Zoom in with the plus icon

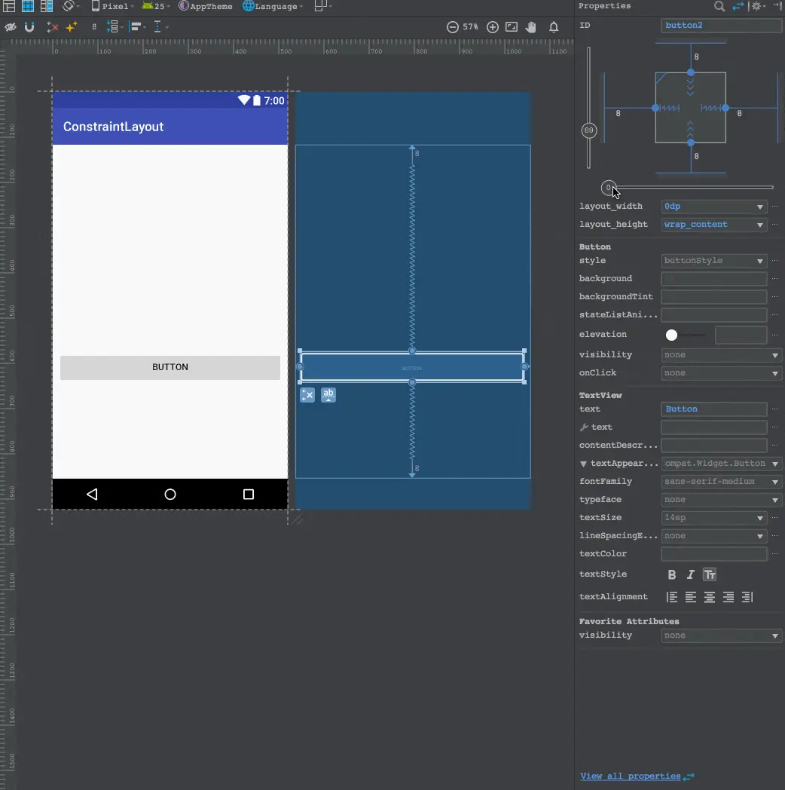[x=493, y=27]
